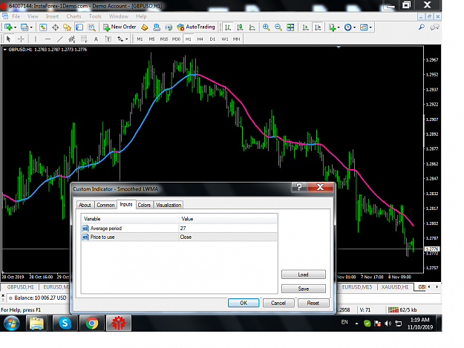Image resolution: width=464 pixels, height=348 pixels.
Task: Switch to the Colors tab in dialog
Action: (144, 205)
